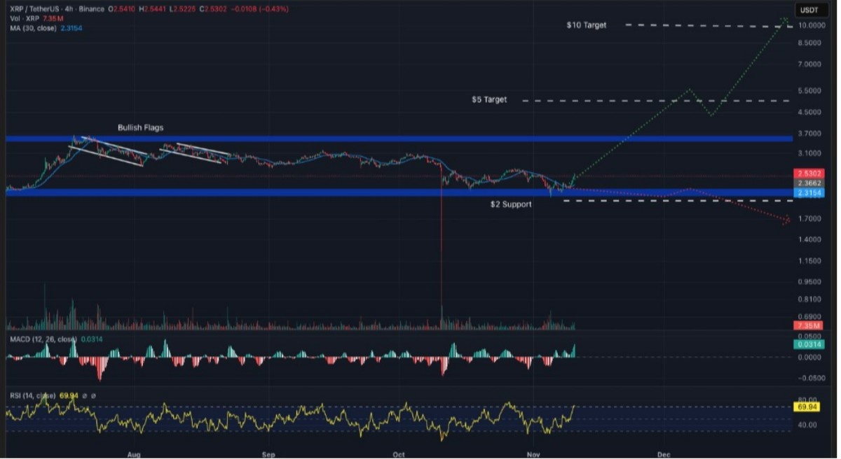Hide the RSI indicator using its eye icon
This screenshot has width=841, height=459.
(86, 395)
